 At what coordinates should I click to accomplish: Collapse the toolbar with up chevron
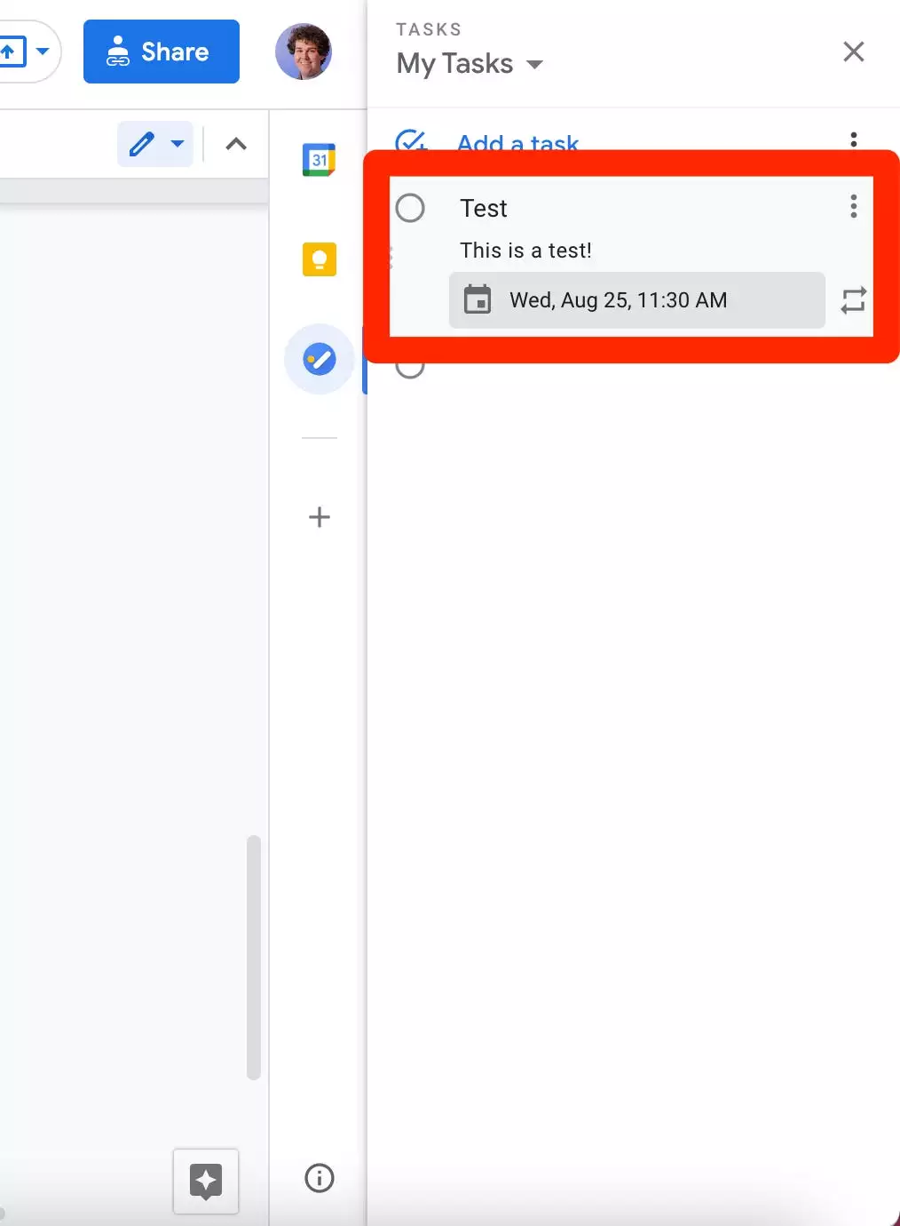coord(236,144)
